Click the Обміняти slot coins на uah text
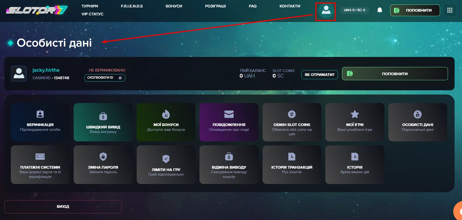Screen dimensions: 462x220 292,132
